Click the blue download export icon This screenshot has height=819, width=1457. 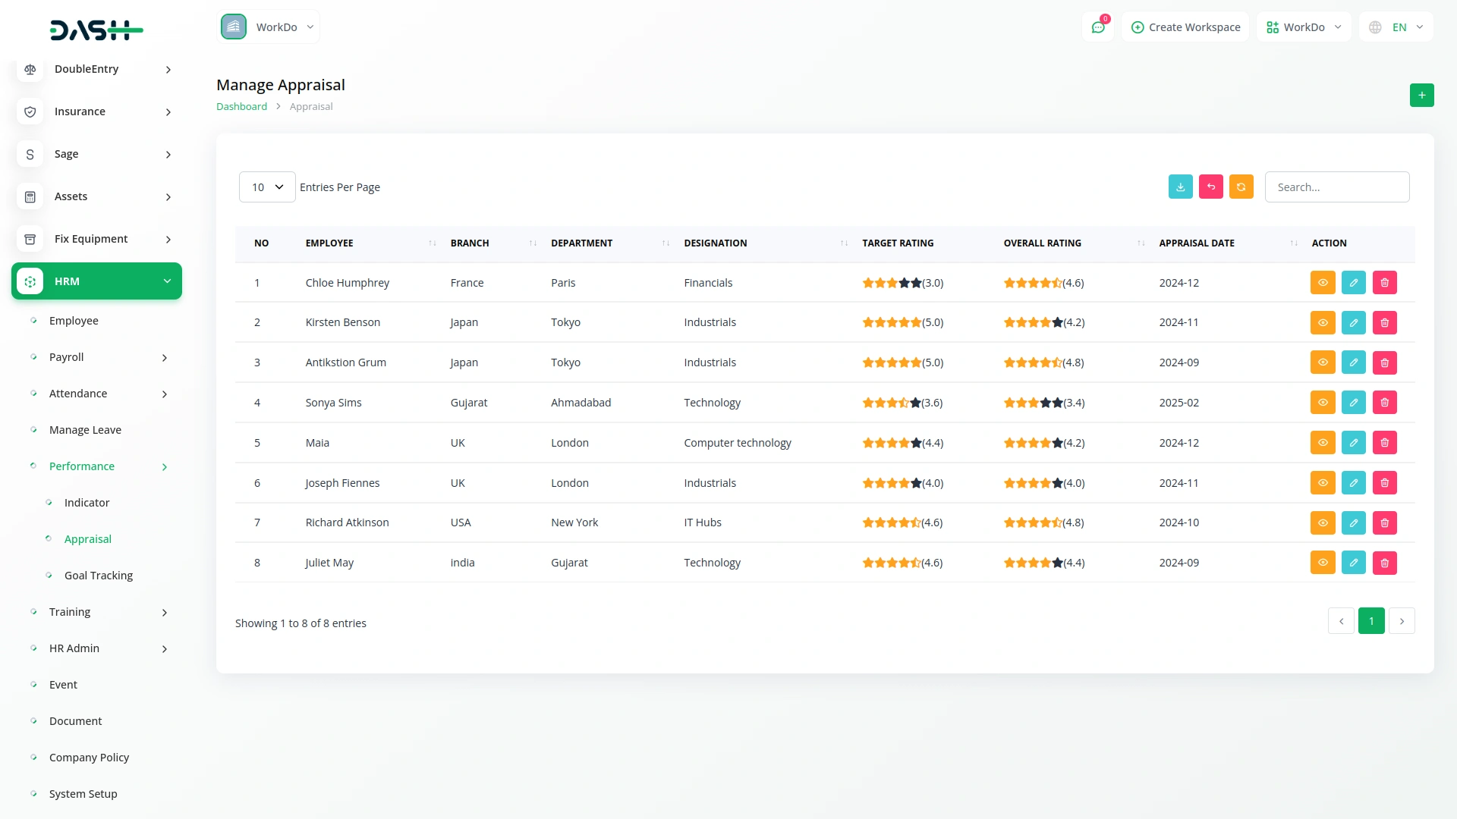tap(1180, 187)
